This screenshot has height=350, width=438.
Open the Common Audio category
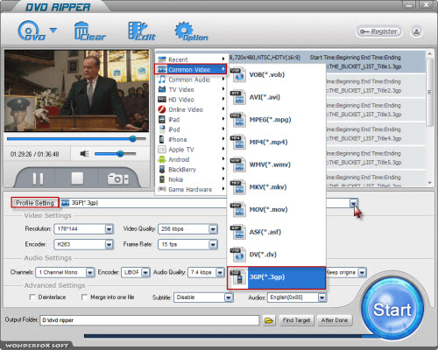coord(191,80)
